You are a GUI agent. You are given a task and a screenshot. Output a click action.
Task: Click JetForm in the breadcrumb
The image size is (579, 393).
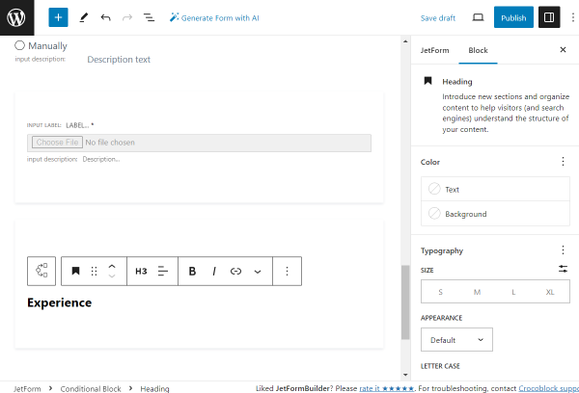click(x=27, y=388)
